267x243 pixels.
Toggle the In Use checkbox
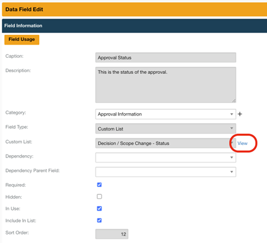pyautogui.click(x=99, y=209)
